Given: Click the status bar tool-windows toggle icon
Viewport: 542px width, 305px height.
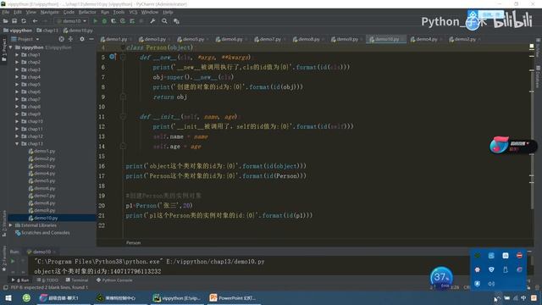Looking at the screenshot, I should tap(5, 287).
